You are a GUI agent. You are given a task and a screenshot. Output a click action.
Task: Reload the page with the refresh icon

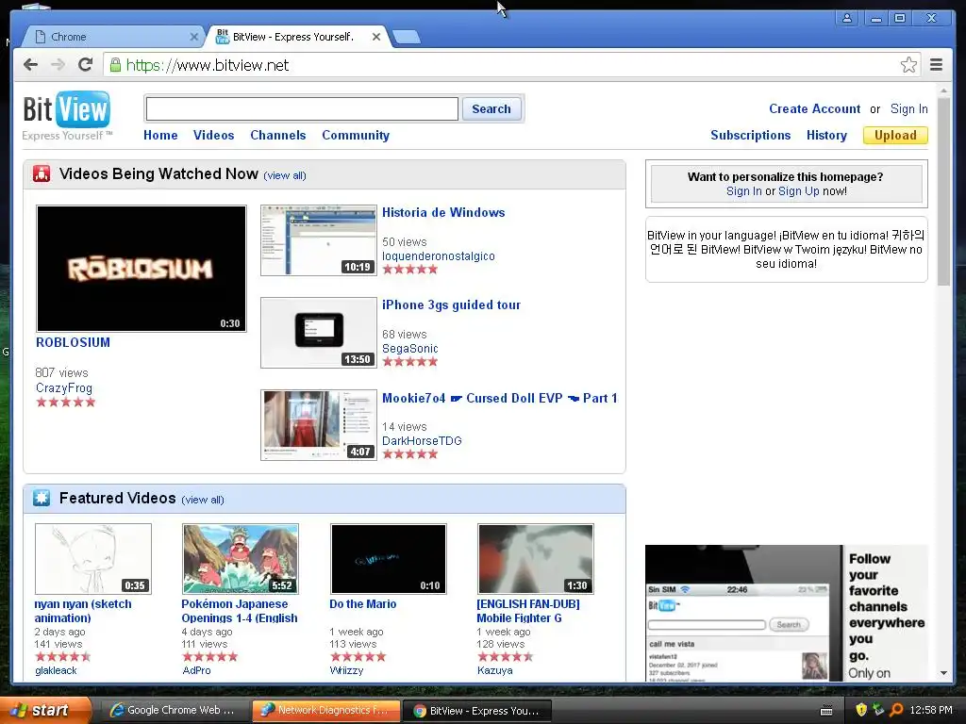click(86, 65)
